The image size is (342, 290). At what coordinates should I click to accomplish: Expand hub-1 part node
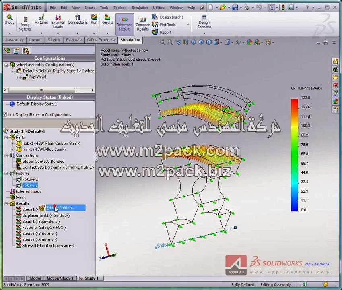12,143
